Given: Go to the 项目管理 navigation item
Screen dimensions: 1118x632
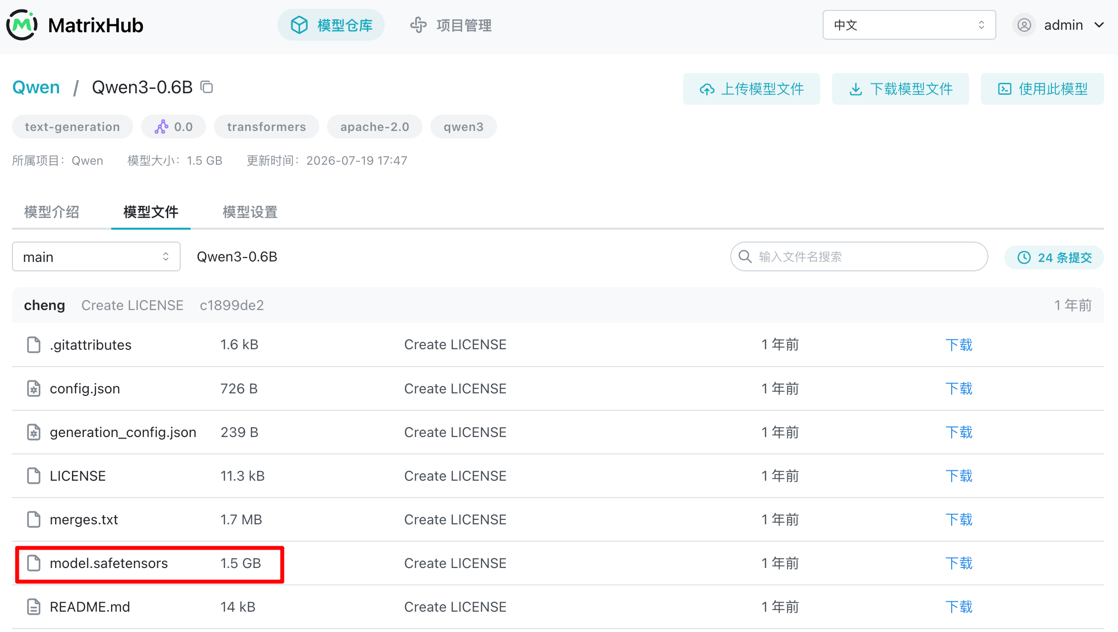Looking at the screenshot, I should tap(450, 25).
